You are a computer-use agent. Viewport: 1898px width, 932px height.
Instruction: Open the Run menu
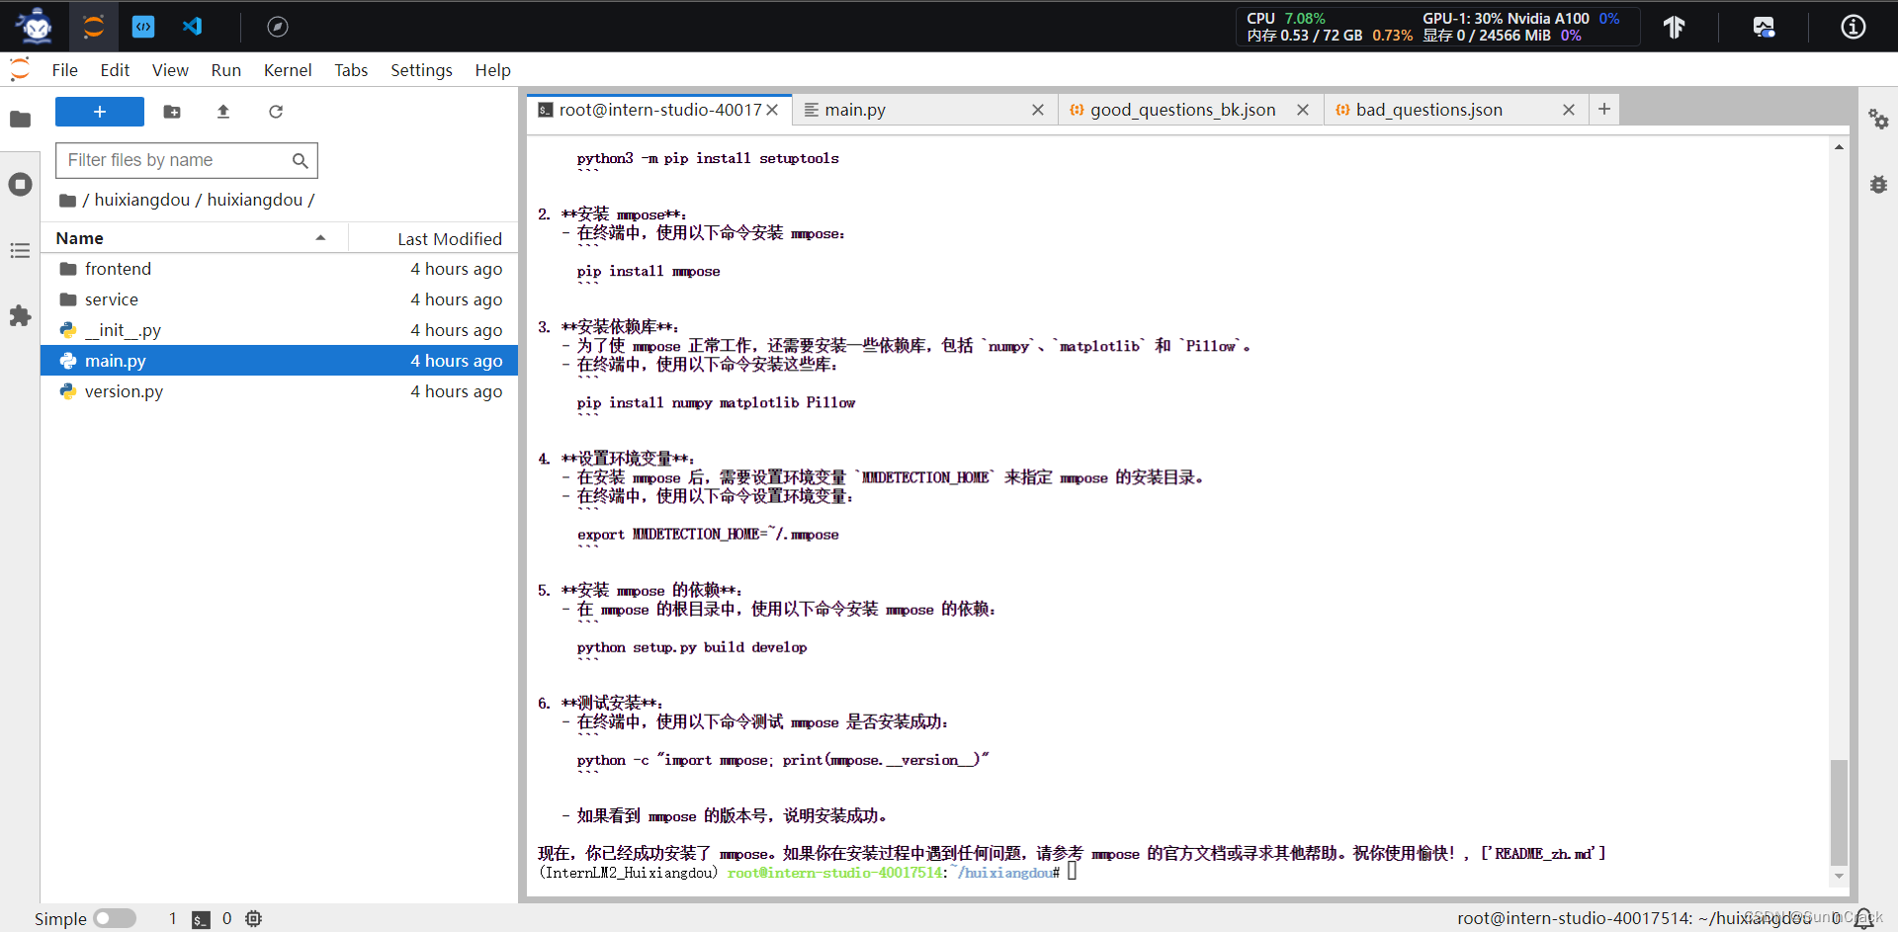click(x=226, y=70)
